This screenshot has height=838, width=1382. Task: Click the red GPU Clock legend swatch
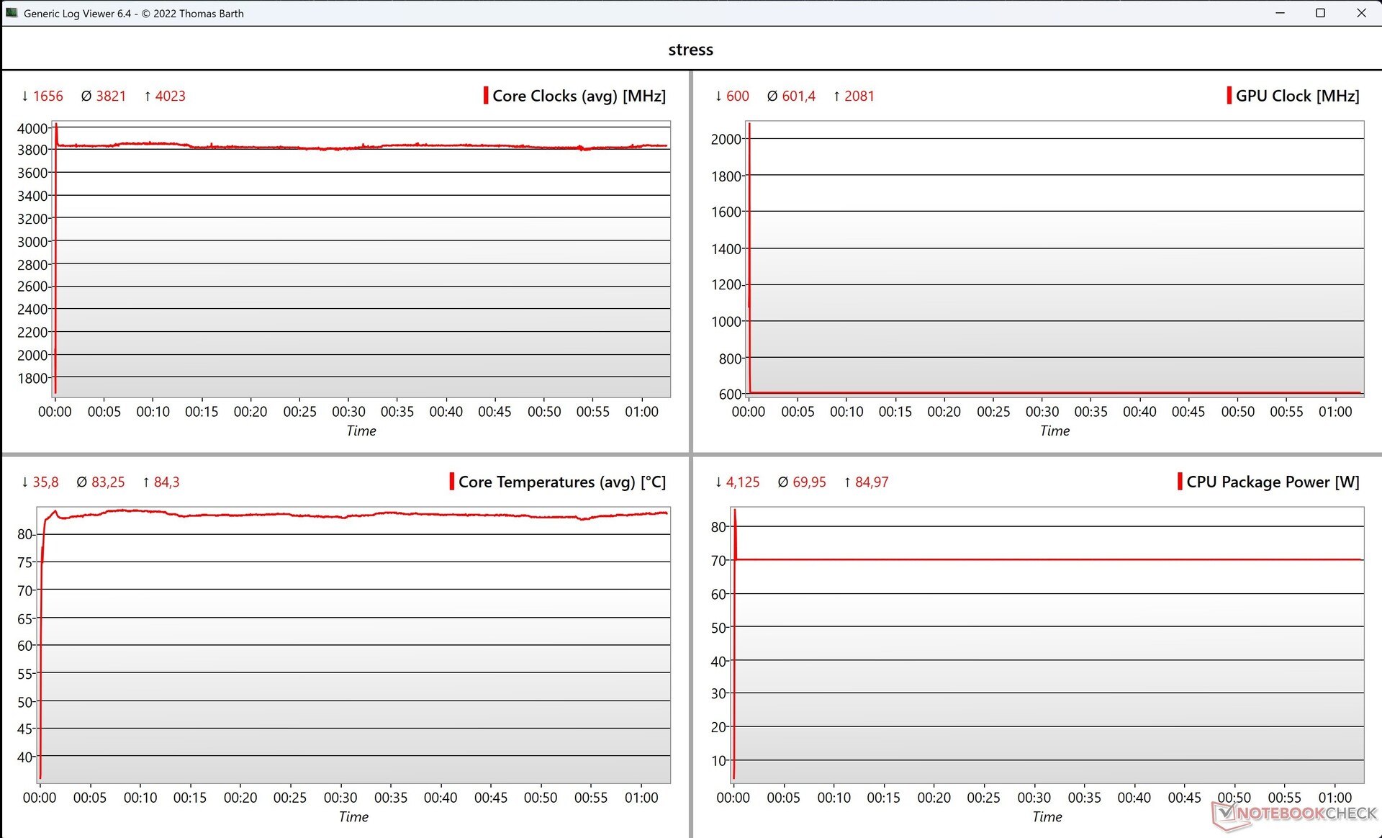[x=1229, y=96]
